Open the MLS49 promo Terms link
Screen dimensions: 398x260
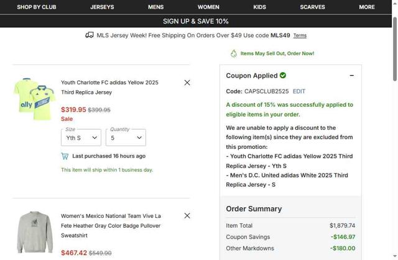coord(300,35)
